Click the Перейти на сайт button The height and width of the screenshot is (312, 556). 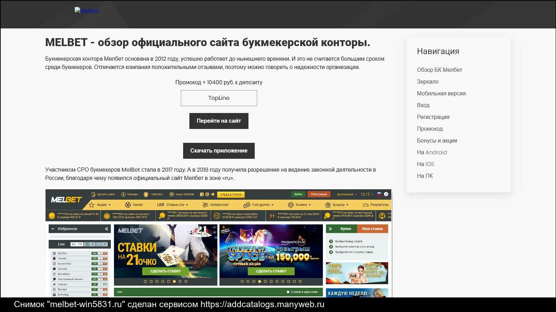click(219, 121)
